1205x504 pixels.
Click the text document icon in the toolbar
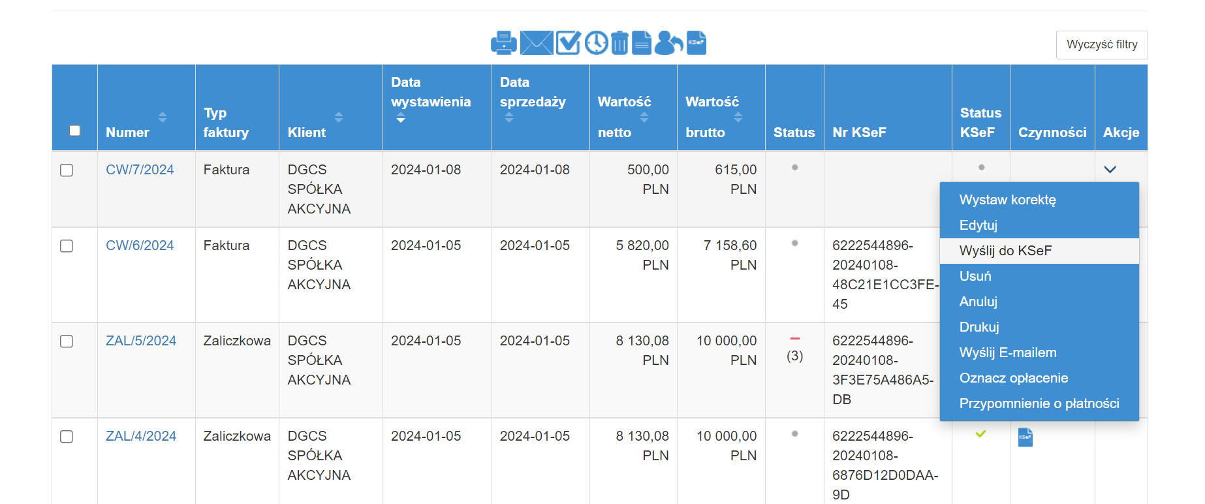[642, 43]
